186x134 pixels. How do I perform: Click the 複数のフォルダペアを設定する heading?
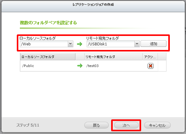(x=48, y=23)
